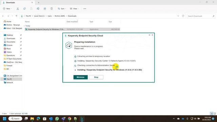
Task: Click the Share icon in toolbar
Action: click(x=45, y=8)
